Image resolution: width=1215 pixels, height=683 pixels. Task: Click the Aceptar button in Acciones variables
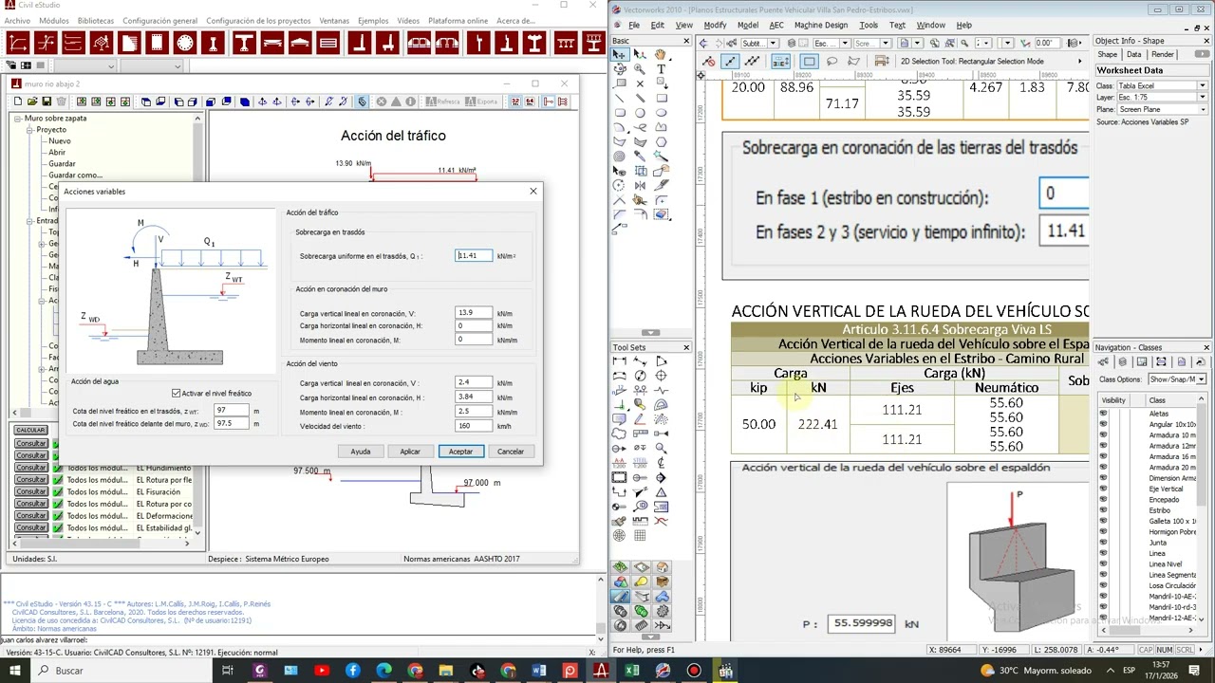(x=461, y=452)
